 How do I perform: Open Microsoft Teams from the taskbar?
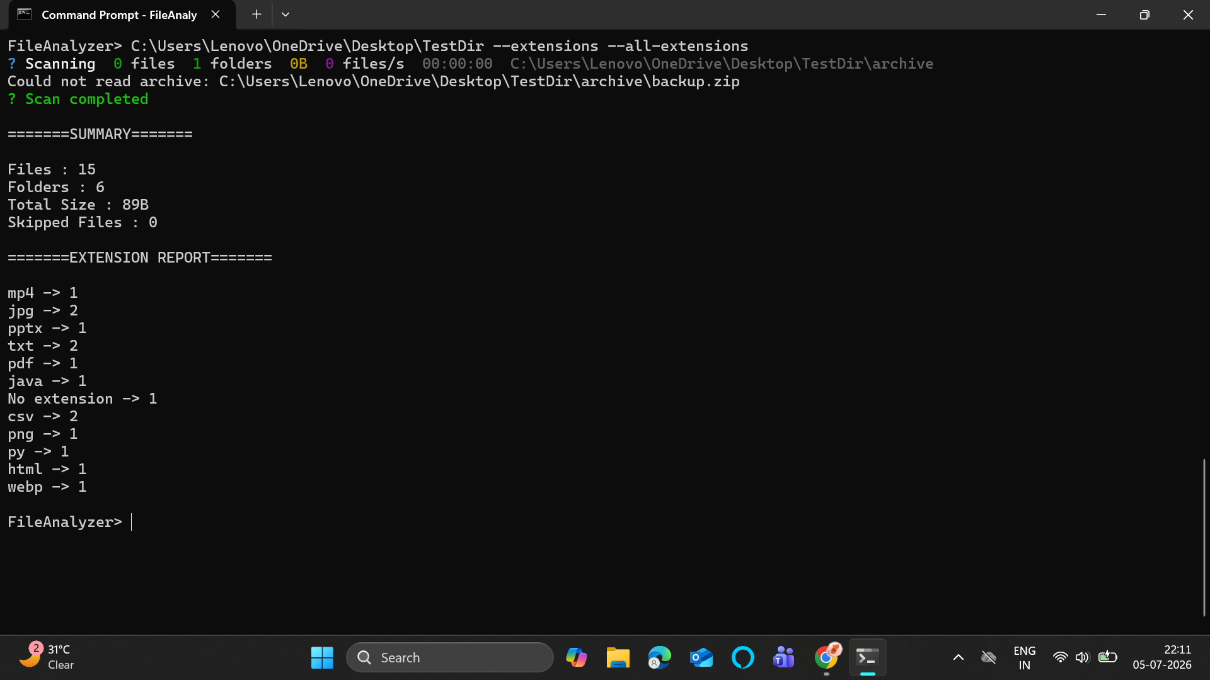[x=784, y=657]
